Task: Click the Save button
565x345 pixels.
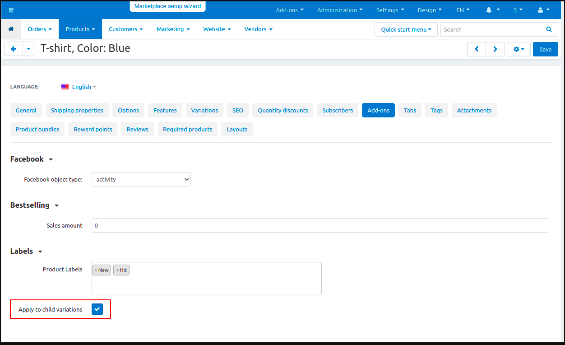Action: tap(546, 49)
